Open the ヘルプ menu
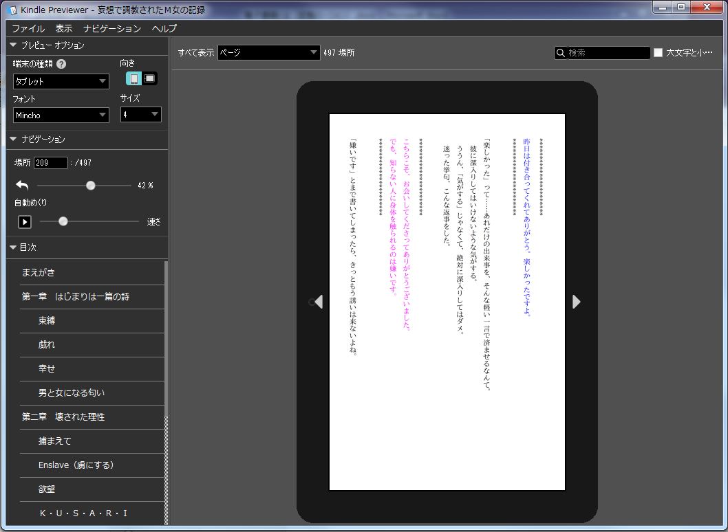Viewport: 728px width, 532px height. pos(164,29)
